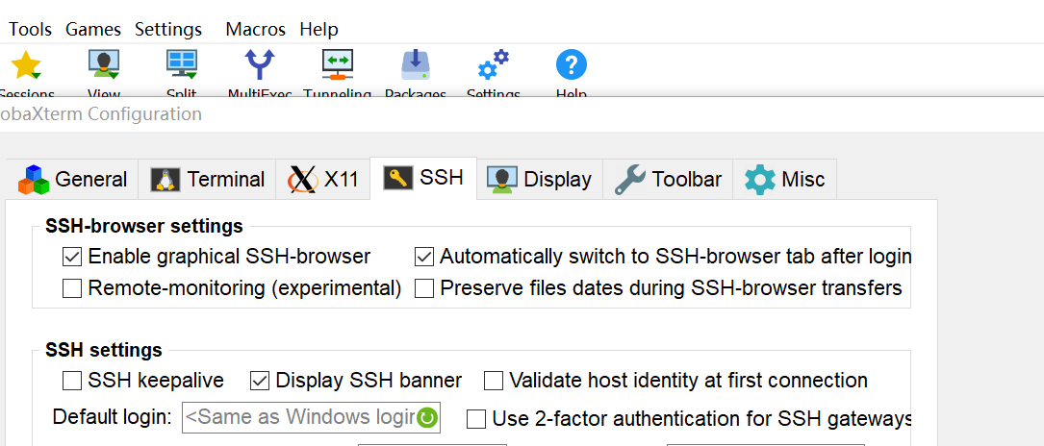Disable Enable graphical SSH-browser option
The image size is (1044, 446).
coord(72,257)
